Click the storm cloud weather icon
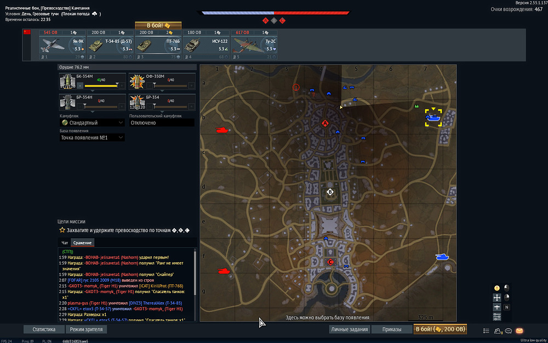Screen dimensions: 548x343 (95, 14)
